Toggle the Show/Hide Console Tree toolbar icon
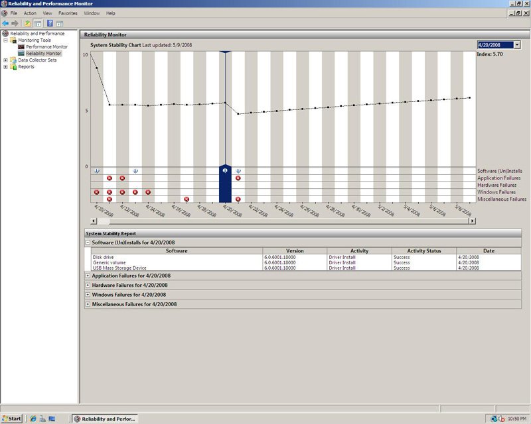The height and width of the screenshot is (424, 531). pos(38,23)
